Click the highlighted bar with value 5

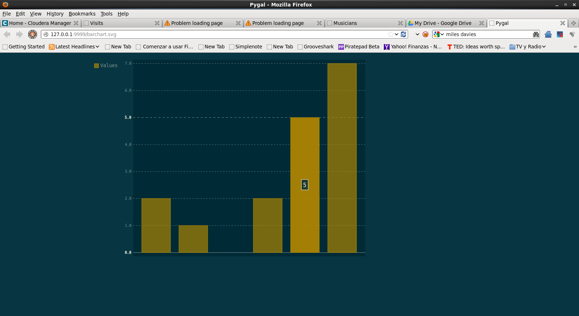coord(305,185)
